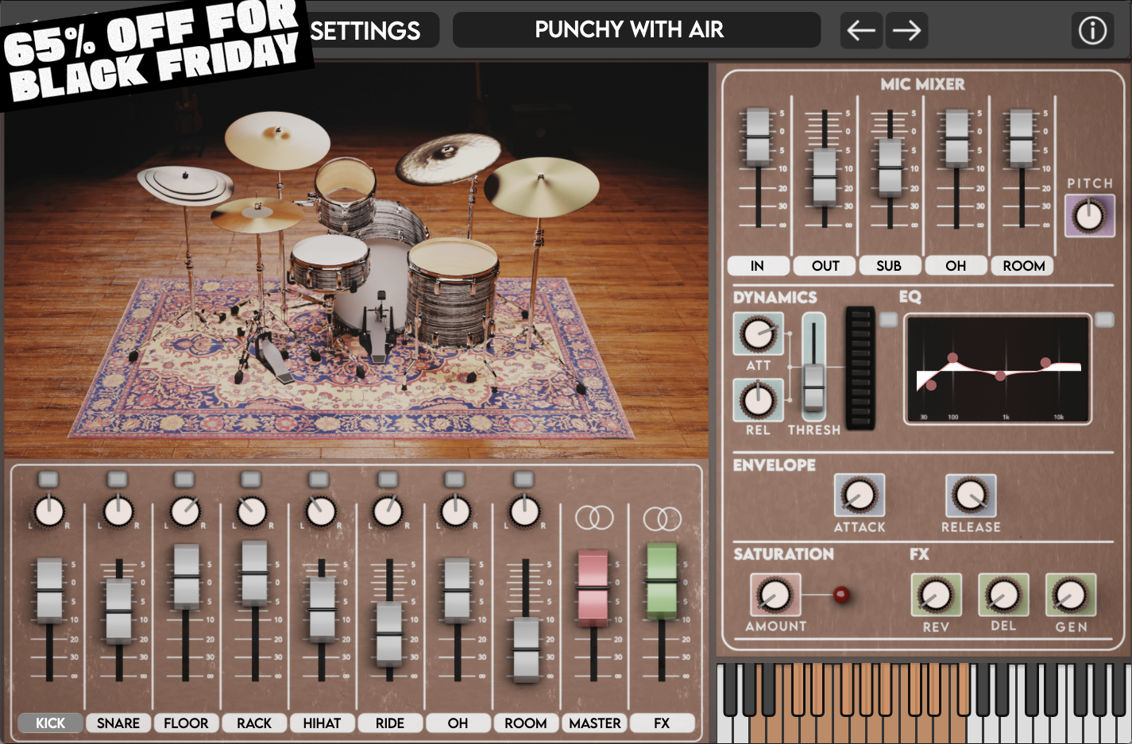
Task: Click the OH mic button in Mic Mixer
Action: [956, 266]
